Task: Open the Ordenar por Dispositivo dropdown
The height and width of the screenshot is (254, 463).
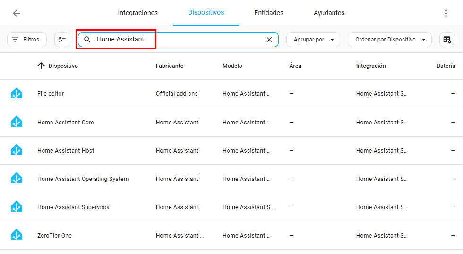Action: coord(389,40)
